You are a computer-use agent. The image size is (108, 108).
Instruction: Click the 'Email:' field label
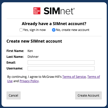pos(11,63)
